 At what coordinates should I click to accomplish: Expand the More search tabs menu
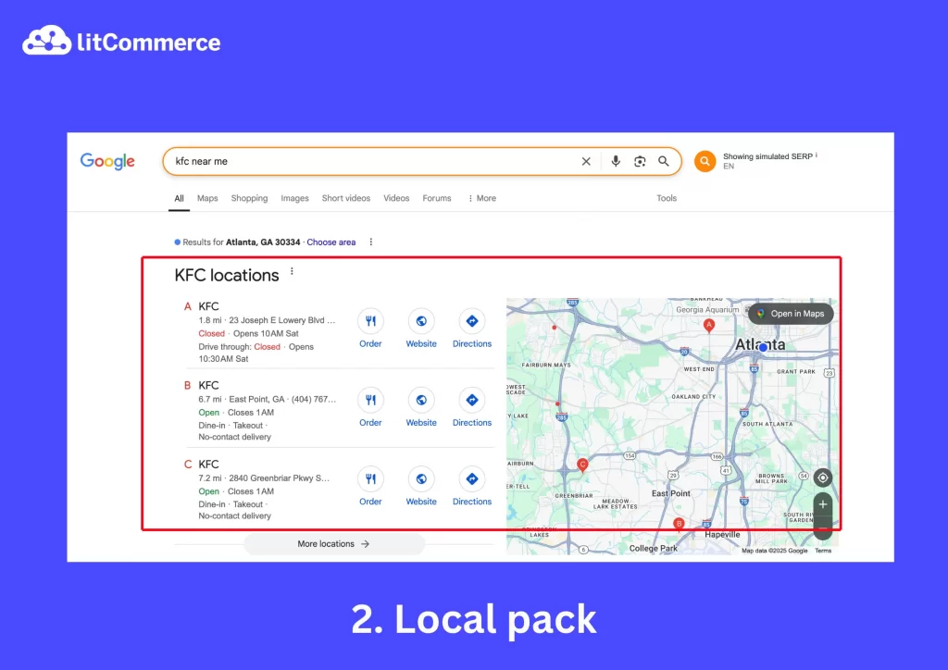[x=481, y=198]
